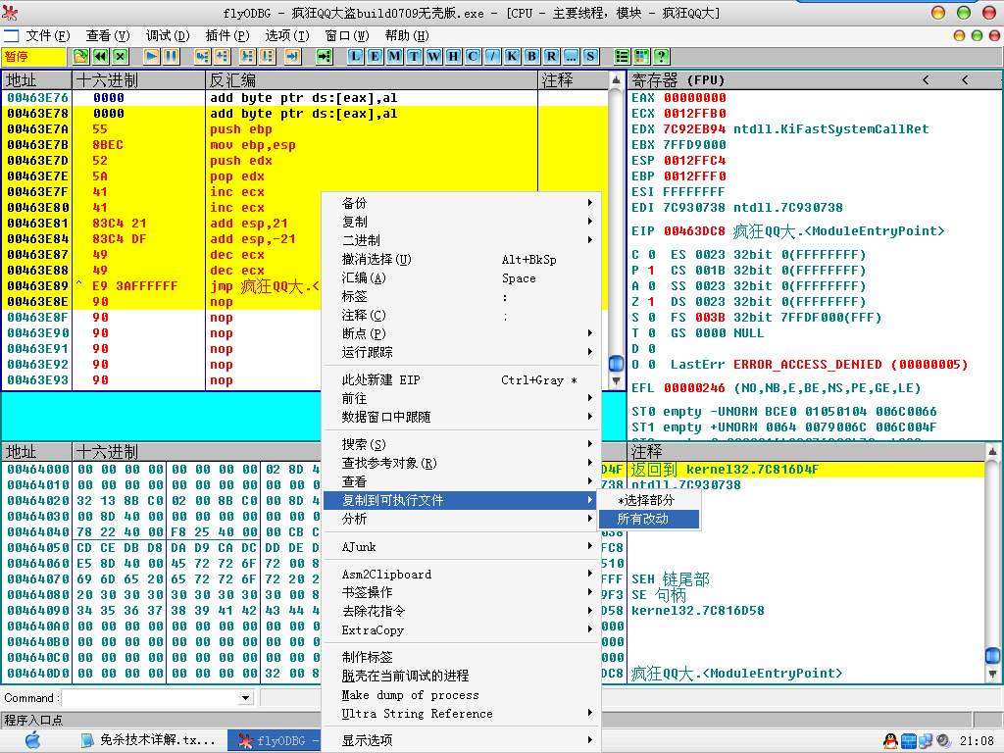Expand the AJunk context submenu
1004x753 pixels.
[462, 547]
